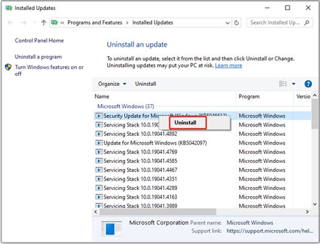Select Servicing Stack 10.0.19041.4892
320x244 pixels.
tap(140, 134)
